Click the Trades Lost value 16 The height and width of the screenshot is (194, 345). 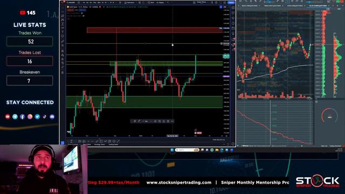(x=30, y=61)
